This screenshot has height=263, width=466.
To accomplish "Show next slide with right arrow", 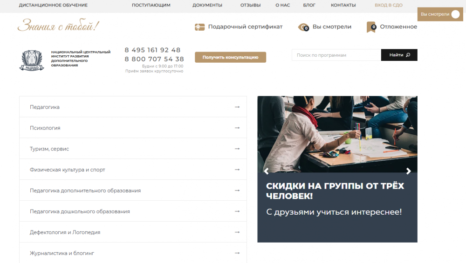I will (x=409, y=171).
